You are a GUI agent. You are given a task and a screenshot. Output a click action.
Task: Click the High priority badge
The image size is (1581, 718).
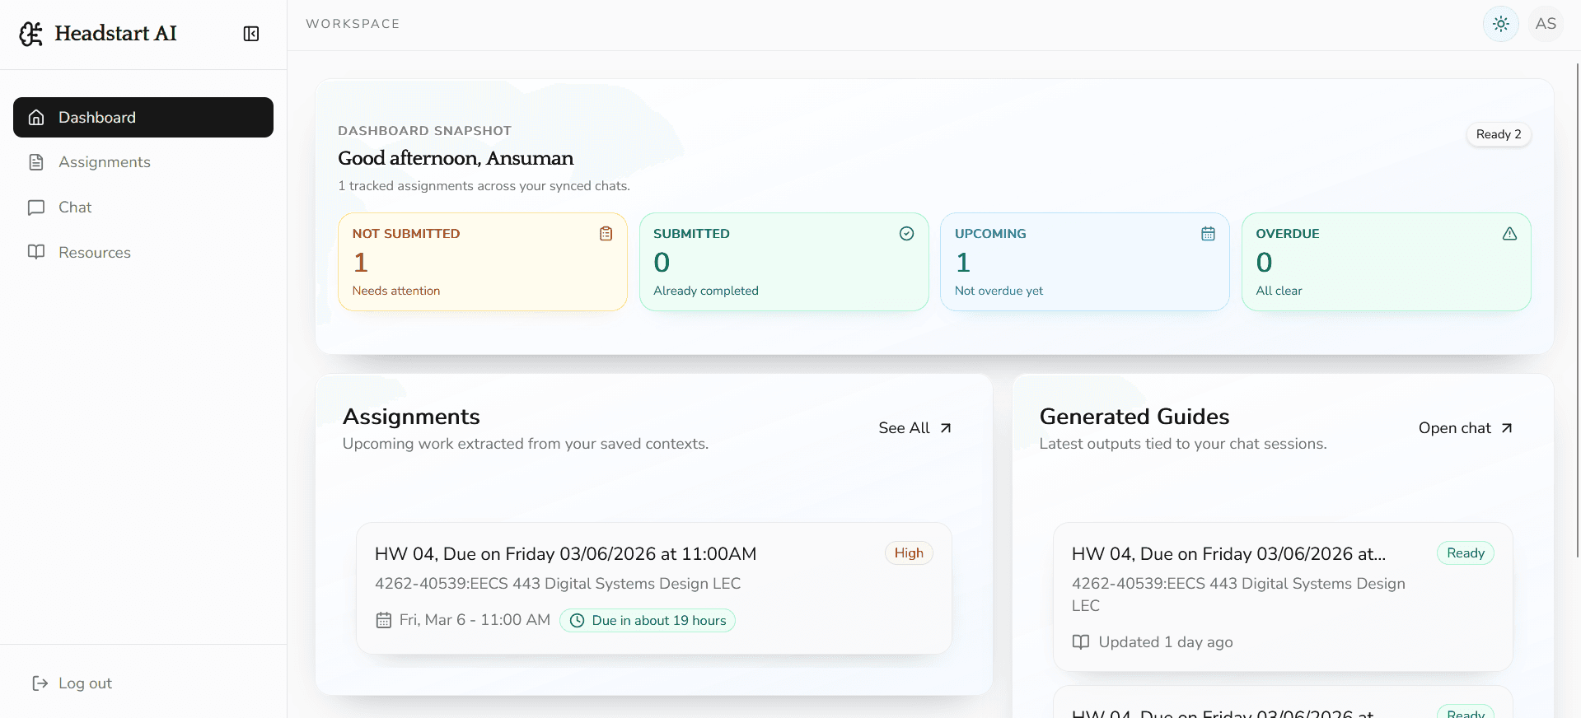point(909,553)
